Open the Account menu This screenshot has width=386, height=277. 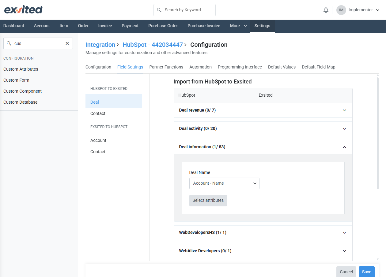pyautogui.click(x=42, y=26)
